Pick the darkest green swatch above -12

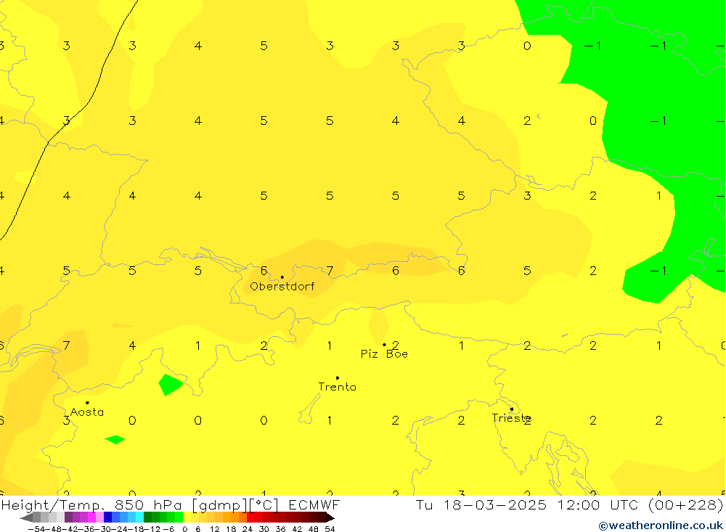click(147, 517)
